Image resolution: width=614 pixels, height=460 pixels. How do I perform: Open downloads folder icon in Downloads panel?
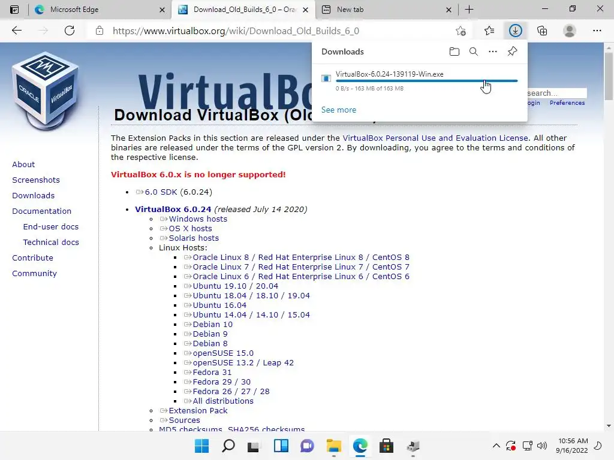[455, 52]
